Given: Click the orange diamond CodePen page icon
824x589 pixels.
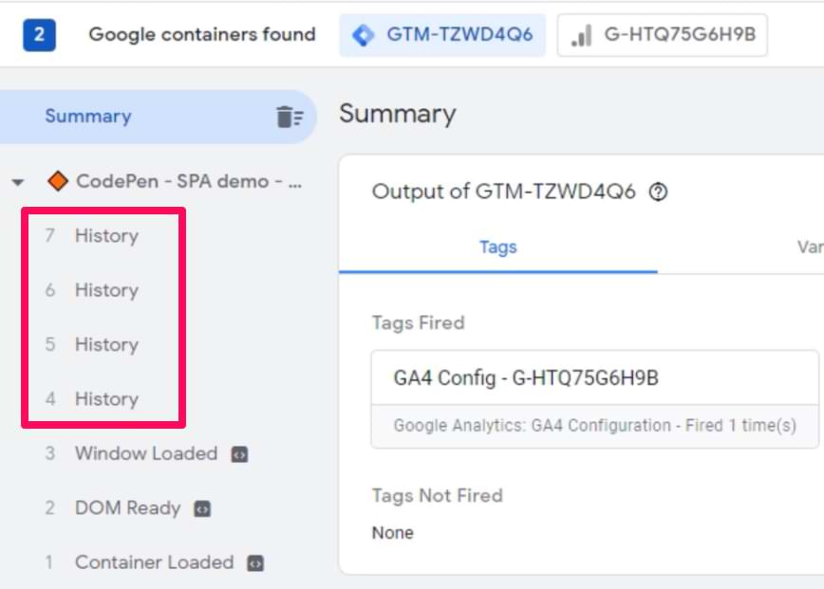Looking at the screenshot, I should pyautogui.click(x=58, y=181).
